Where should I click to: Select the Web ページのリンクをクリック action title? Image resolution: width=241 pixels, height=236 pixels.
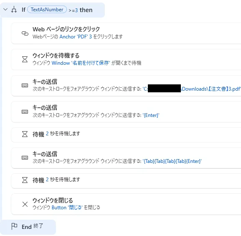click(x=66, y=29)
